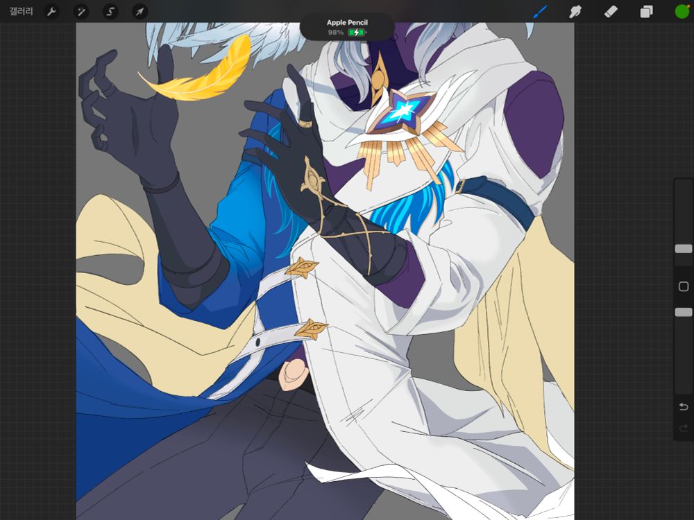Activate the Selection S-ribbon tool
The image size is (694, 520).
(x=110, y=12)
